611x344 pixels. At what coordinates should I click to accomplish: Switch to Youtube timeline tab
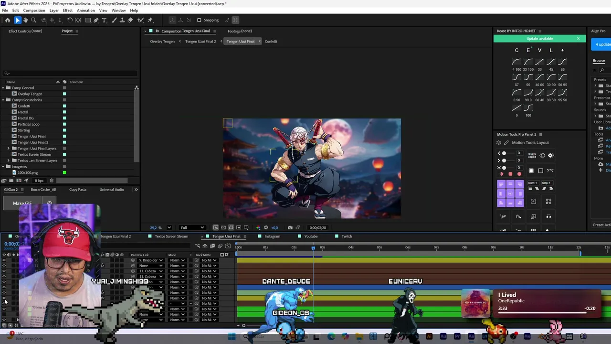311,236
